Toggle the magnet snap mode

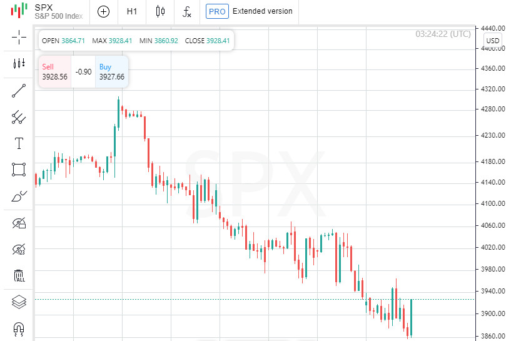pyautogui.click(x=19, y=328)
